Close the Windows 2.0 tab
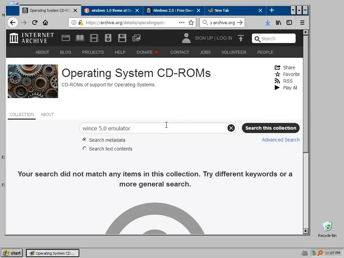This screenshot has height=258, width=344. [x=199, y=10]
